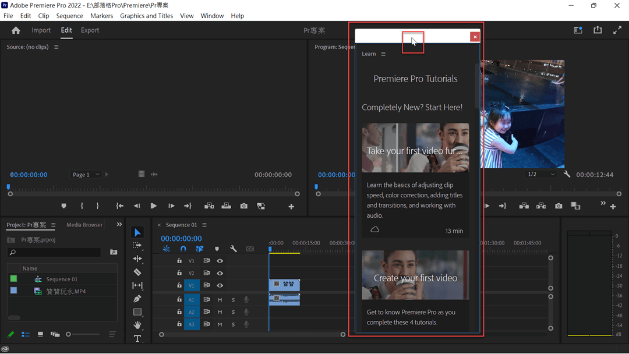The image size is (629, 354).
Task: Select the Pen tool
Action: coord(137,299)
